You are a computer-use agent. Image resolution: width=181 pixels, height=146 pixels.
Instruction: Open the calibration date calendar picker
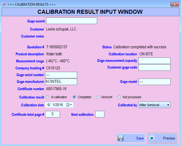pyautogui.click(x=69, y=105)
